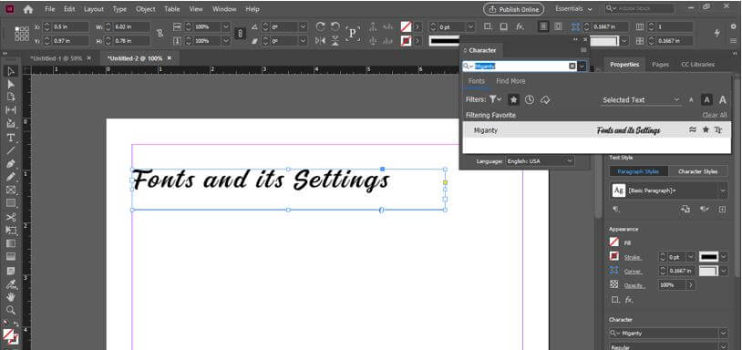Screen dimensions: 742x350
Task: Select the Scissors tool
Action: (x=11, y=218)
